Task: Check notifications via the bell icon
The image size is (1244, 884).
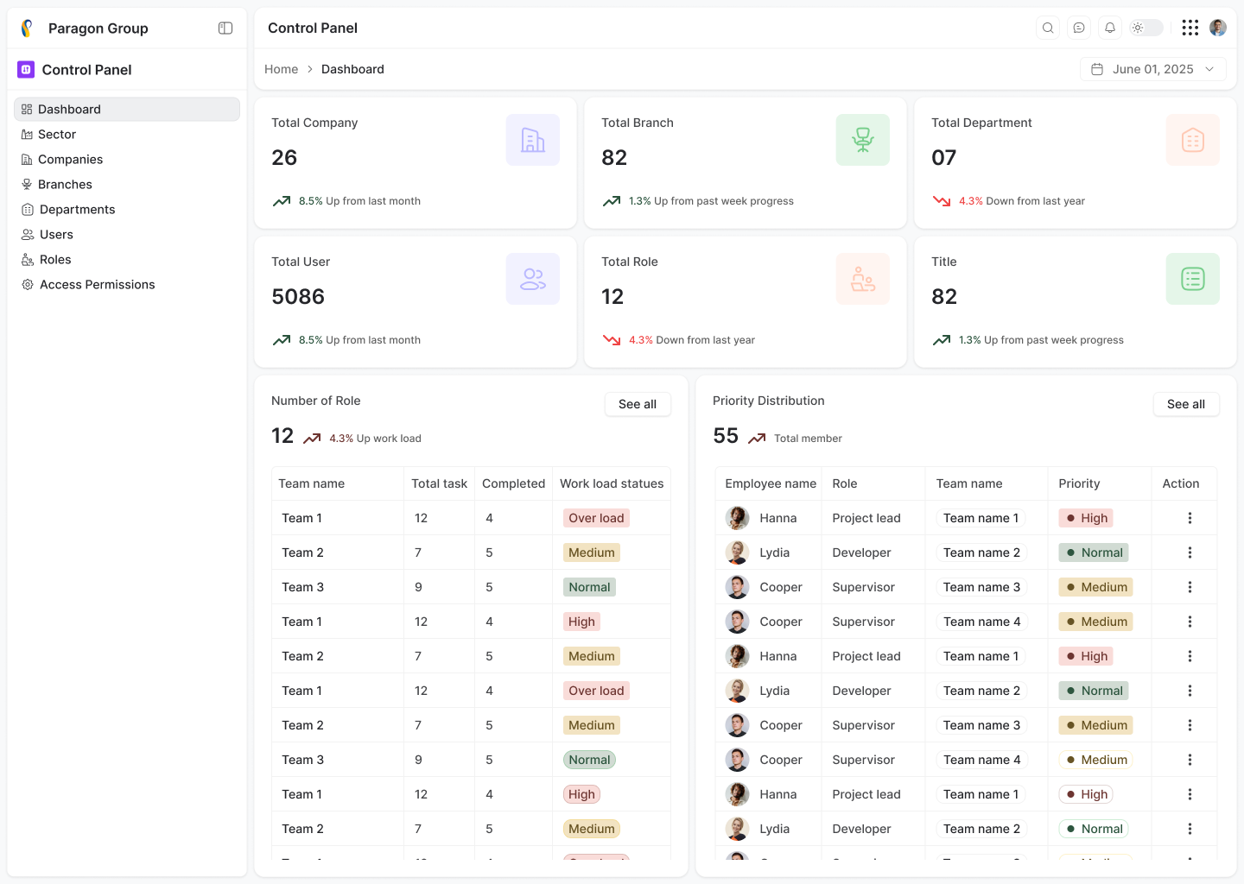Action: 1110,27
